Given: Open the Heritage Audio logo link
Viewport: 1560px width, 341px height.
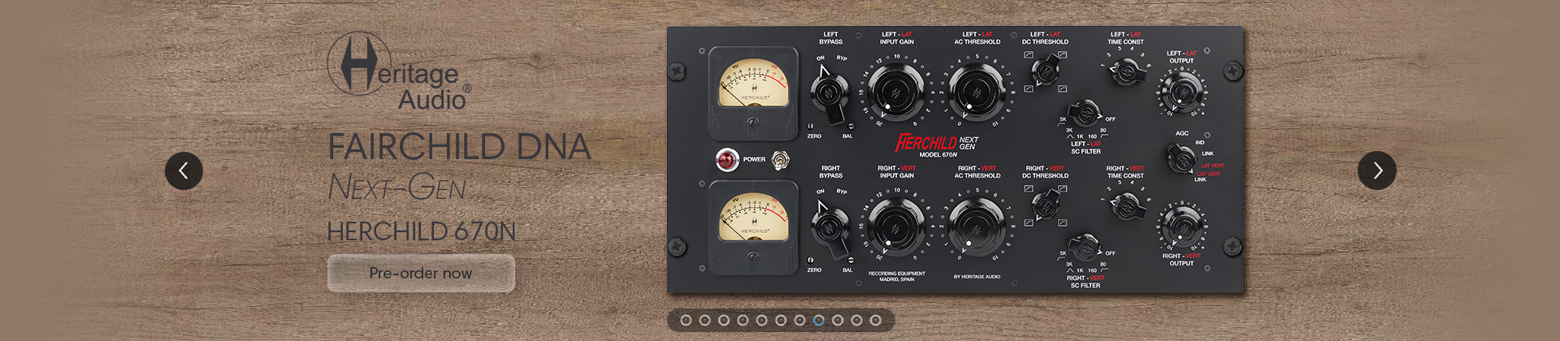Looking at the screenshot, I should coord(399,71).
